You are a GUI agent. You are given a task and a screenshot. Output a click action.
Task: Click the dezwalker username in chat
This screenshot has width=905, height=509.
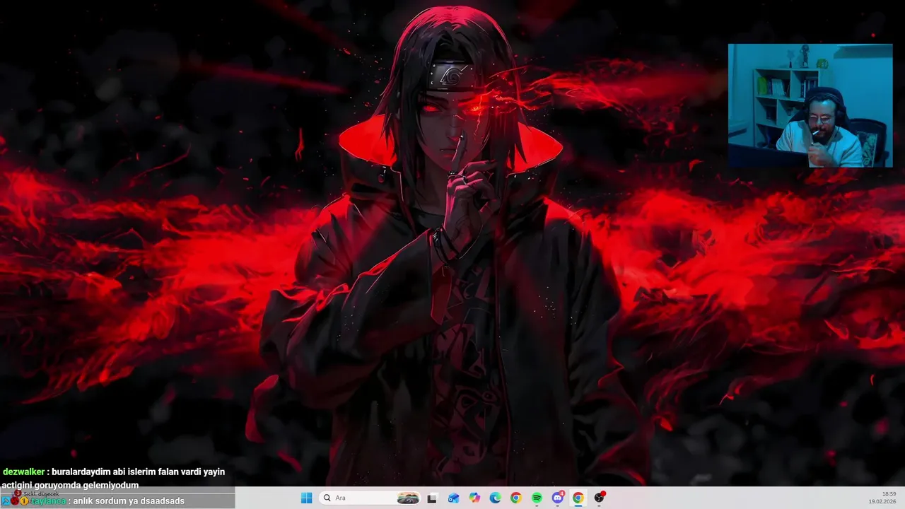[x=24, y=472]
